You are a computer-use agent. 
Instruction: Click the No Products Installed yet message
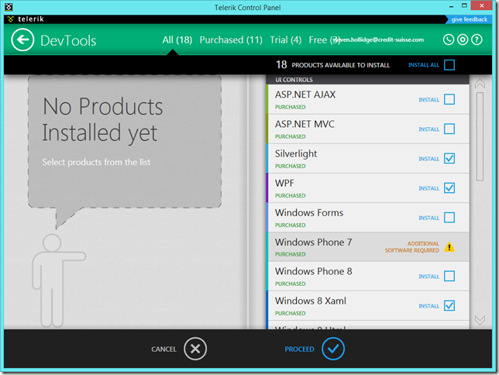pyautogui.click(x=102, y=119)
